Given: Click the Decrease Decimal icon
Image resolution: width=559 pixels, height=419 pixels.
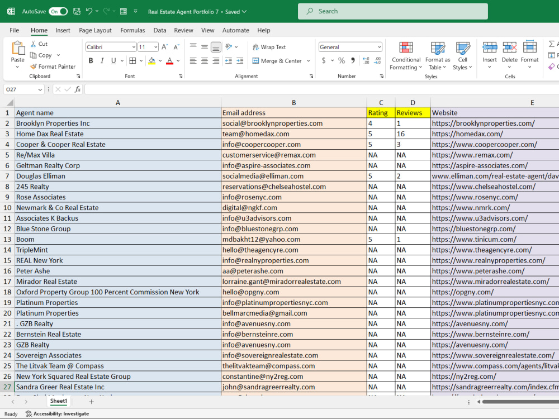Looking at the screenshot, I should point(377,60).
